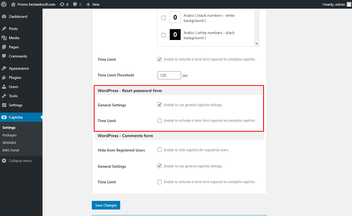Select the black-on-white Arabic 0 sample image

tap(175, 18)
